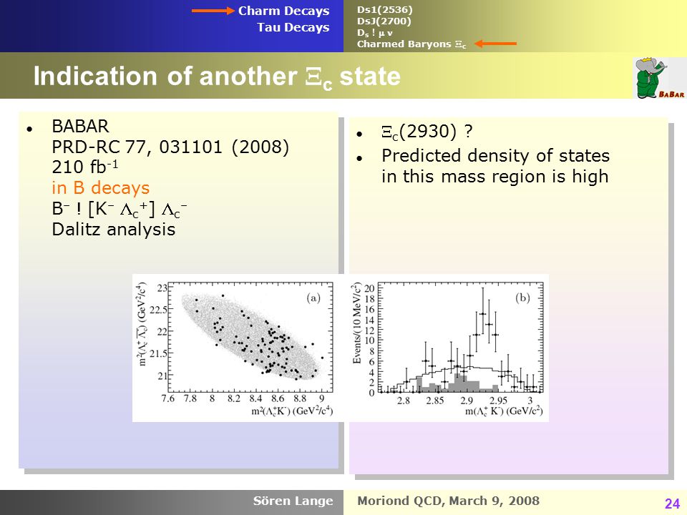Select the Tau Decays section heading

click(x=293, y=27)
